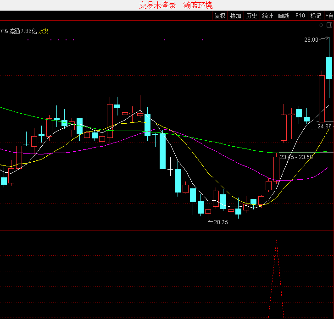
Task: Click the 瀚蓝环境 stock name title
Action: click(x=198, y=5)
